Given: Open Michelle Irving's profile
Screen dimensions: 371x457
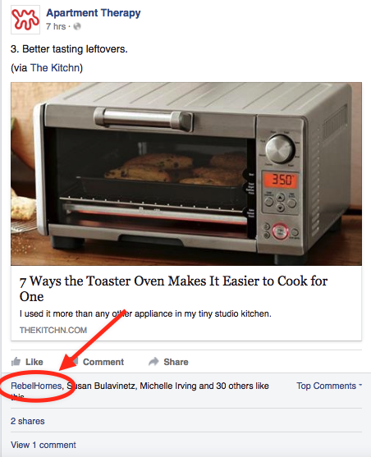Looking at the screenshot, I should (168, 386).
